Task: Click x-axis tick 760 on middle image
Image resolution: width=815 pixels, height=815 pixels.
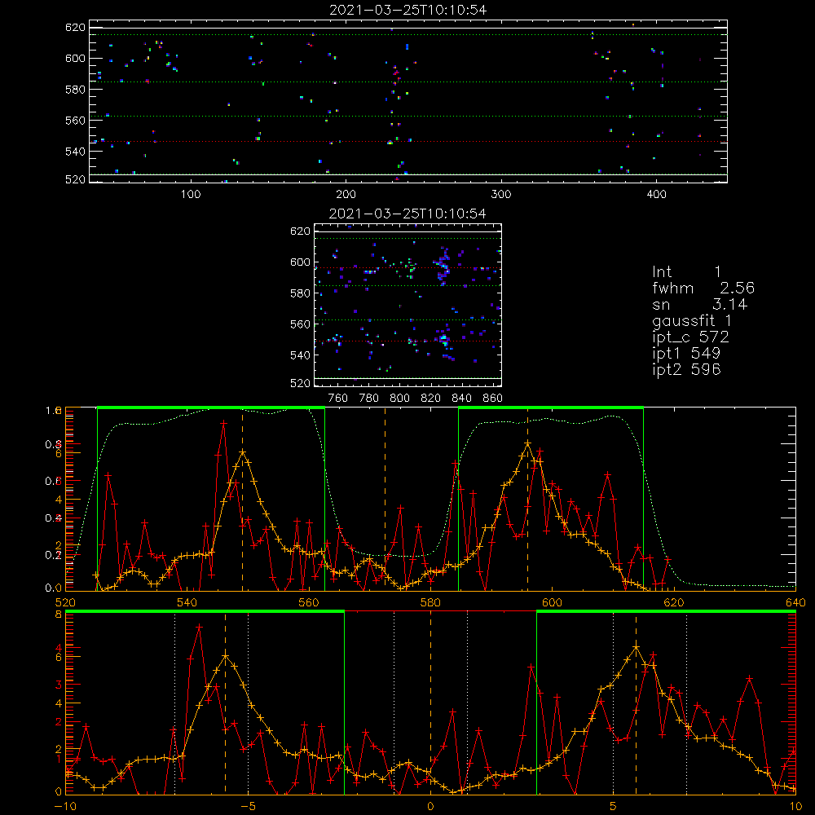Action: [x=338, y=399]
